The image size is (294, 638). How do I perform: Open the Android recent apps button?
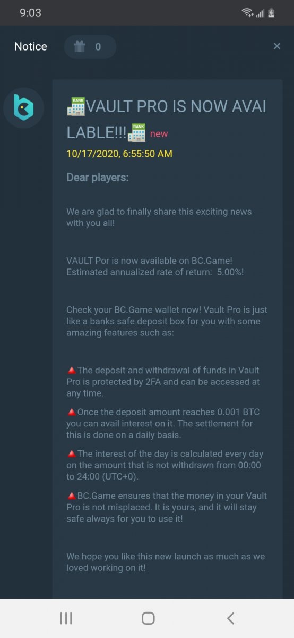pos(66,618)
